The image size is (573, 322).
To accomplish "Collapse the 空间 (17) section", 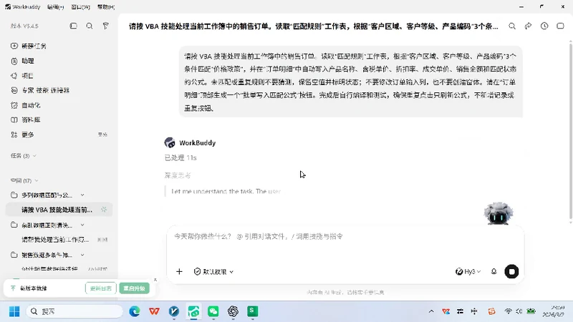I will (37, 181).
